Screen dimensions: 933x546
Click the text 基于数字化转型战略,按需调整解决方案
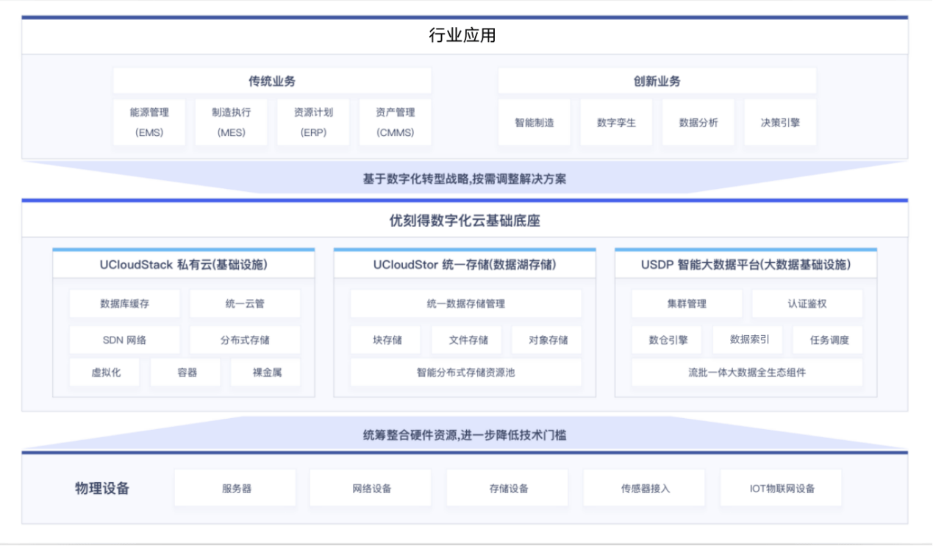point(465,179)
